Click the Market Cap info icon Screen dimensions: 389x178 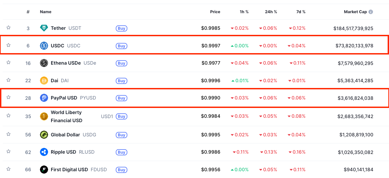[x=371, y=12]
